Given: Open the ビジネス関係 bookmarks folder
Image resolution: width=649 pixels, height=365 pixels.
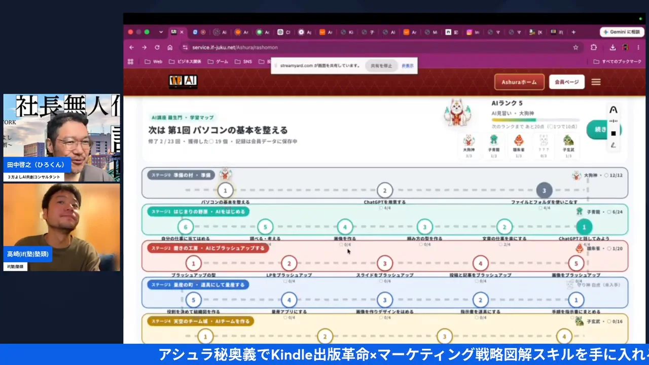Looking at the screenshot, I should click(x=185, y=61).
